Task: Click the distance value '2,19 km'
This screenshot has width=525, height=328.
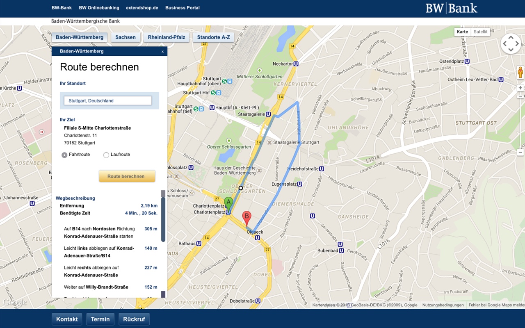Action: click(149, 206)
